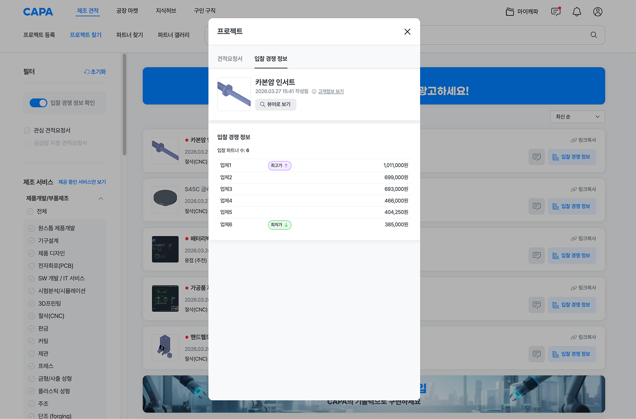Click the 고객정보 보기 info link

[330, 91]
